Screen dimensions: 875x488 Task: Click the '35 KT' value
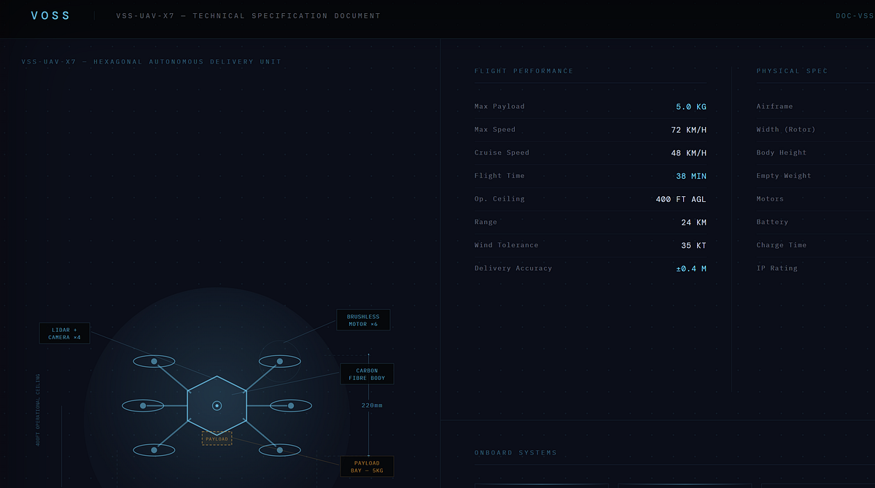coord(693,245)
